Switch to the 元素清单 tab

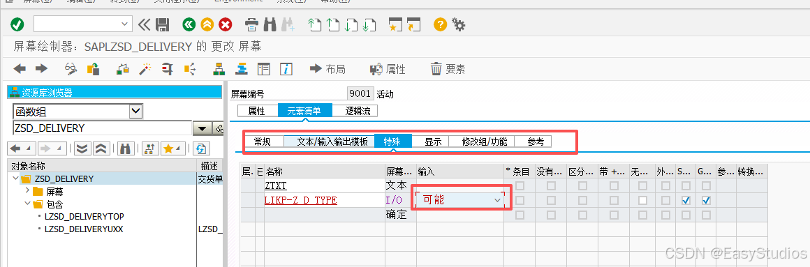304,111
